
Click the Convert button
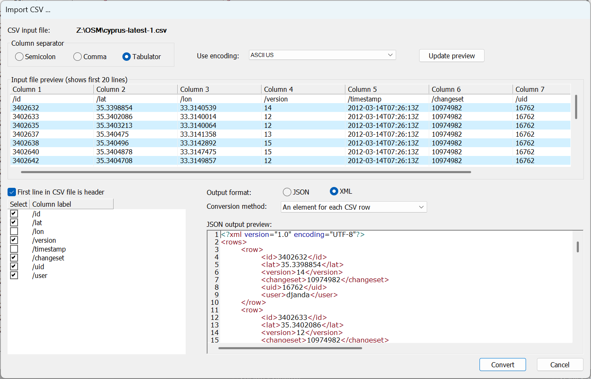click(503, 365)
